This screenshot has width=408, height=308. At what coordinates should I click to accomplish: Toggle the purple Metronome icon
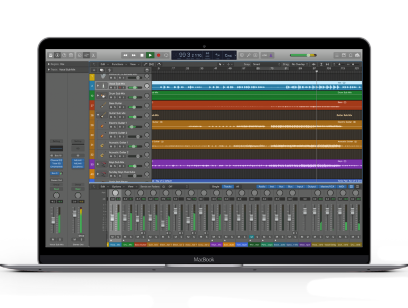[271, 55]
